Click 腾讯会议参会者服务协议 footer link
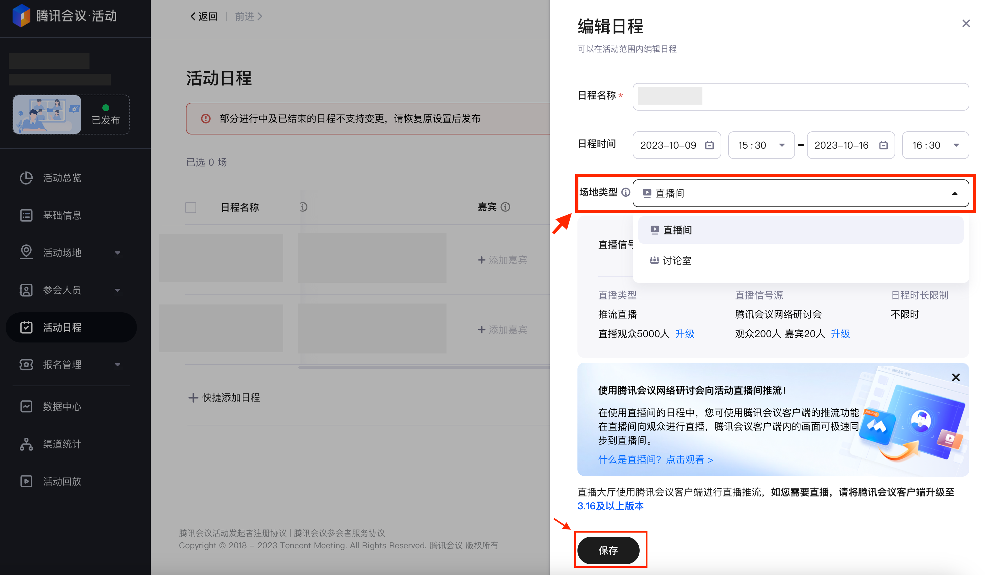Viewport: 996px width, 575px height. 339,533
